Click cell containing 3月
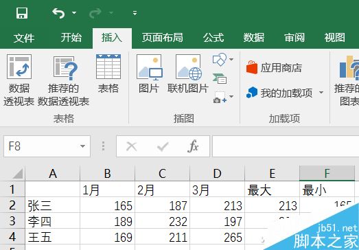The image size is (359, 250). pos(218,190)
